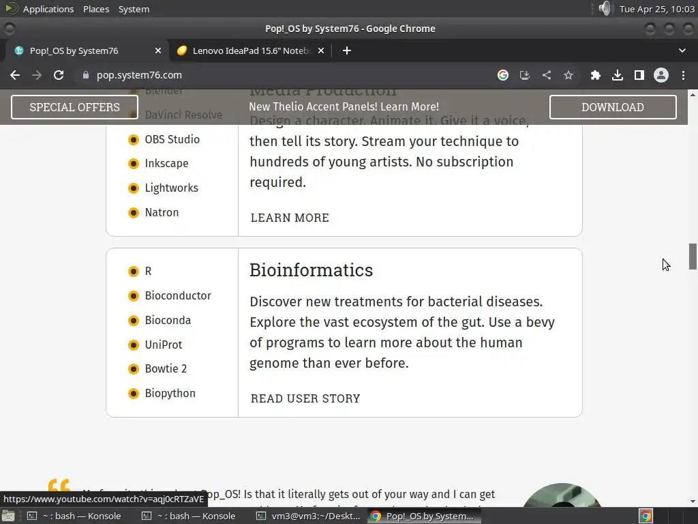This screenshot has width=698, height=524.
Task: Share this page
Action: pos(547,75)
